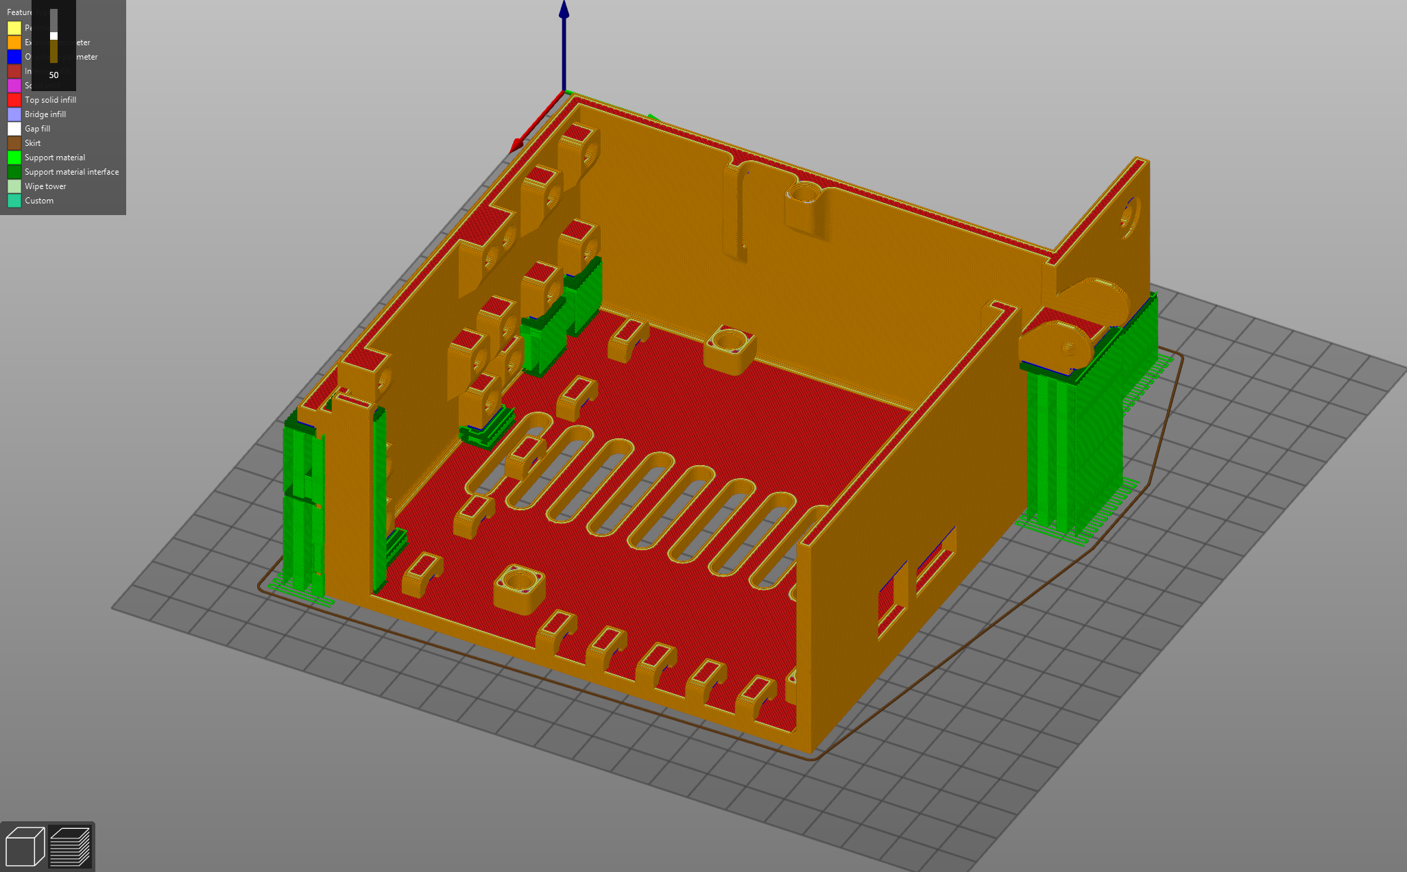1407x872 pixels.
Task: Click the teal Custom swatch
Action: pos(14,201)
